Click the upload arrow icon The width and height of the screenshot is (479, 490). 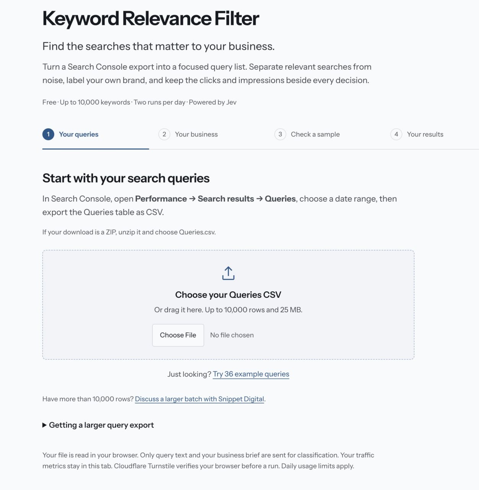point(228,273)
